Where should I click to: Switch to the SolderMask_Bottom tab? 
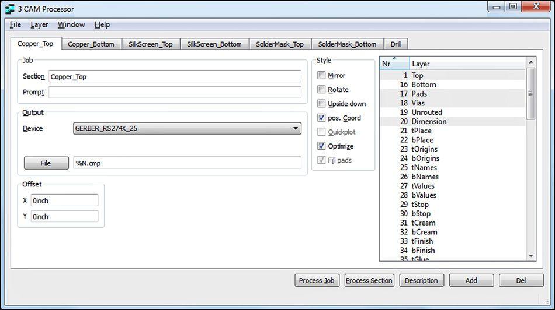(347, 44)
